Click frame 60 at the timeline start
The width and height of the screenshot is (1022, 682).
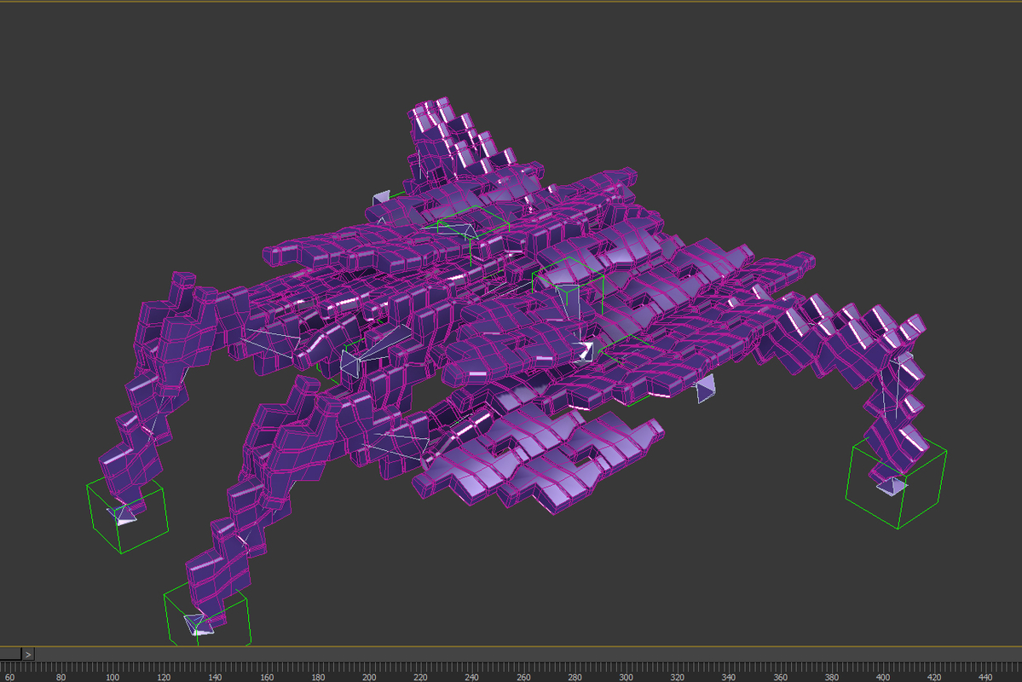coord(9,673)
